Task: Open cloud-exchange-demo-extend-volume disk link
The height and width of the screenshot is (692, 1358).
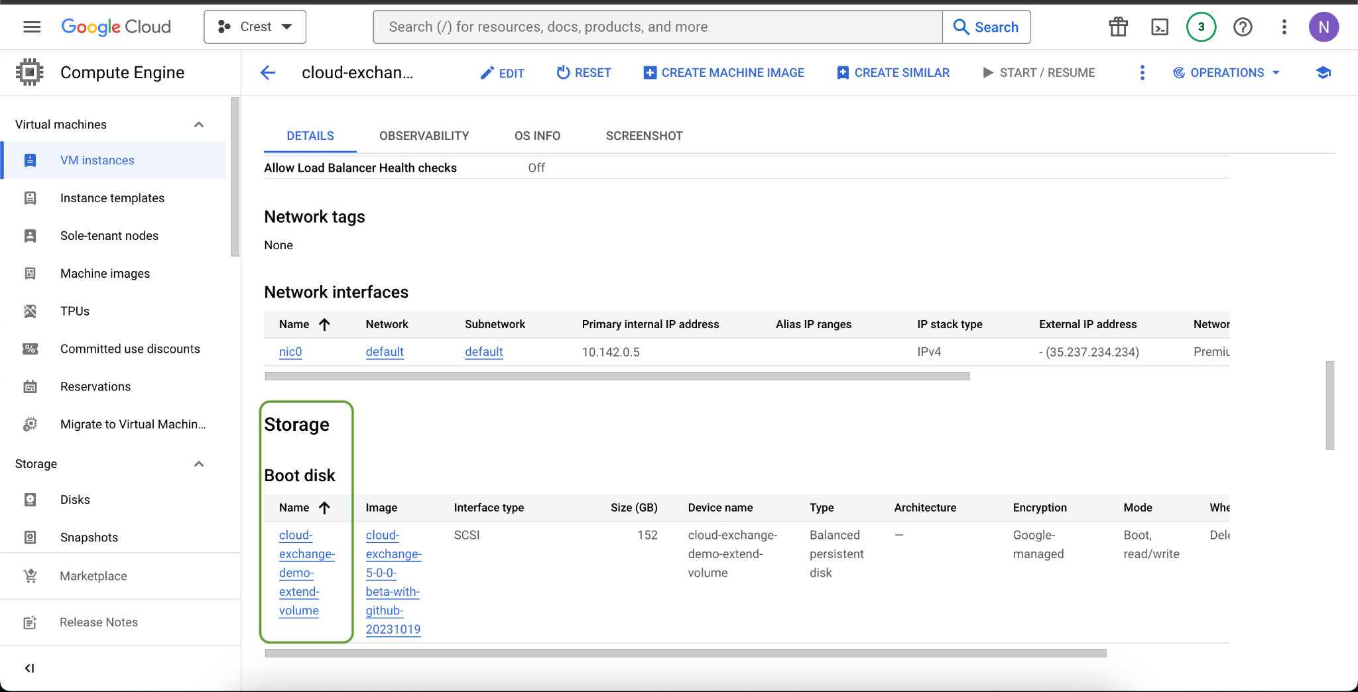Action: [x=307, y=573]
